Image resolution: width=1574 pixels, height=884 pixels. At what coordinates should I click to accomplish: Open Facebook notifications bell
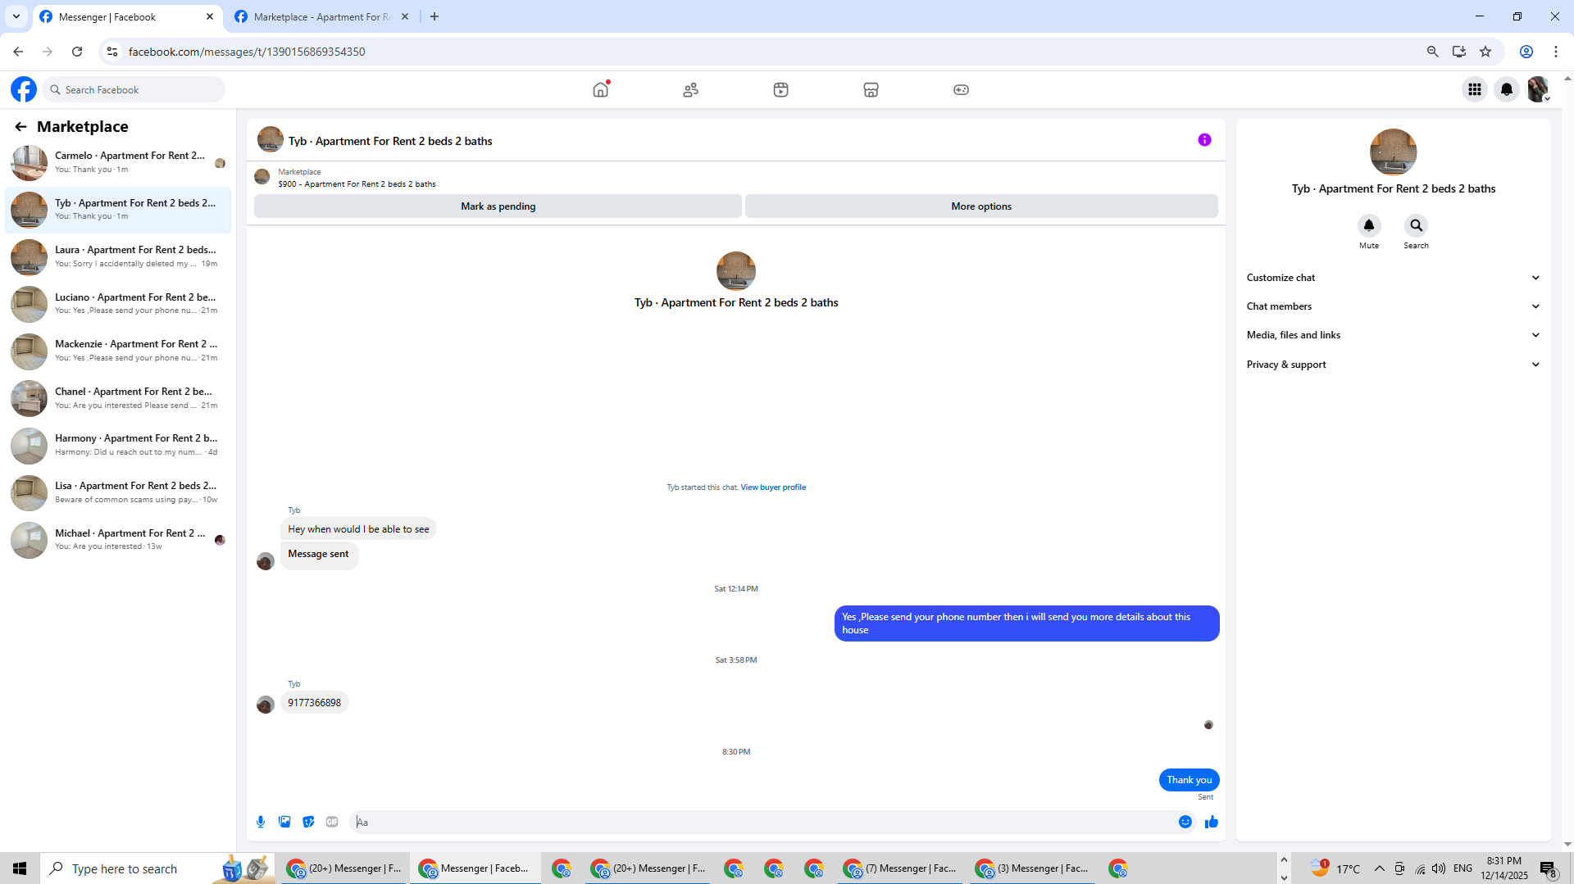click(1507, 89)
